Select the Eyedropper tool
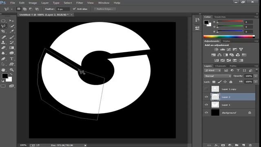This screenshot has height=147, width=261. click(11, 31)
